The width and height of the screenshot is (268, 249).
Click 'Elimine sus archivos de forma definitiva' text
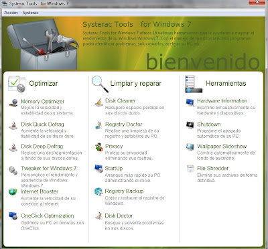point(227,178)
